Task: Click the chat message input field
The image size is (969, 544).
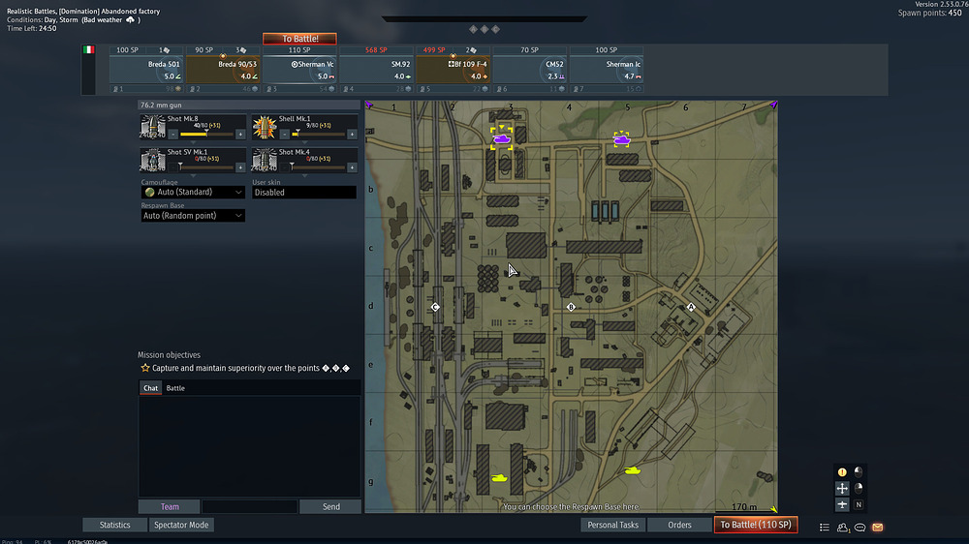Action: [x=250, y=507]
